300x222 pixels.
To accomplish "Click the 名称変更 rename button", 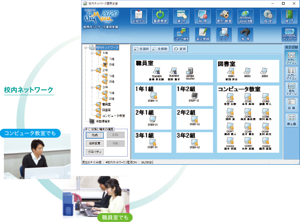I will tap(95, 143).
